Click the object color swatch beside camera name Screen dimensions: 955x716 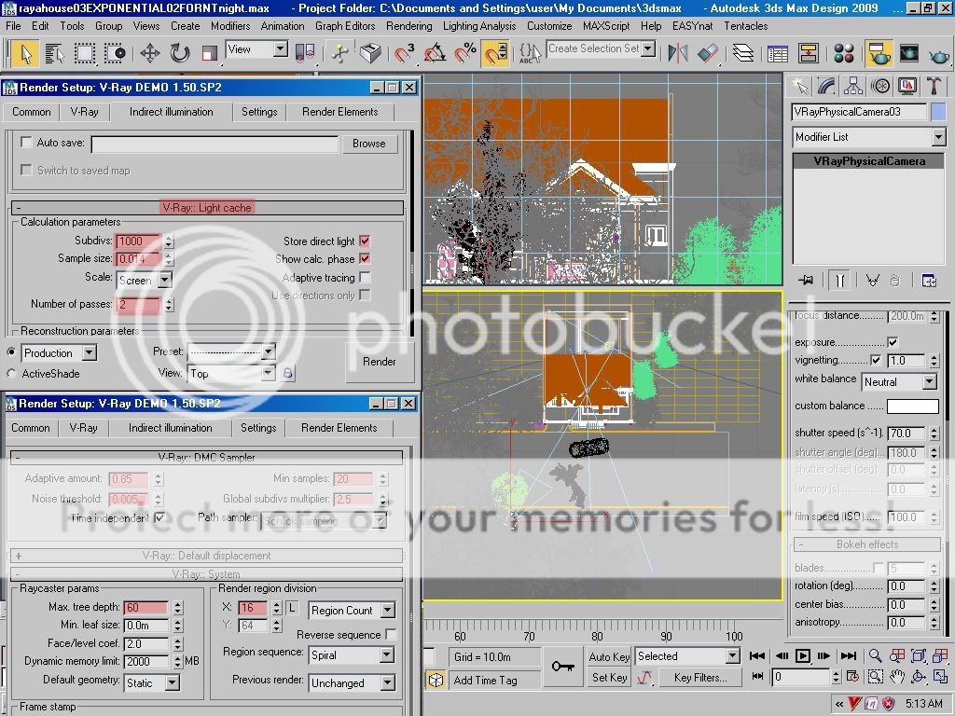(x=938, y=112)
